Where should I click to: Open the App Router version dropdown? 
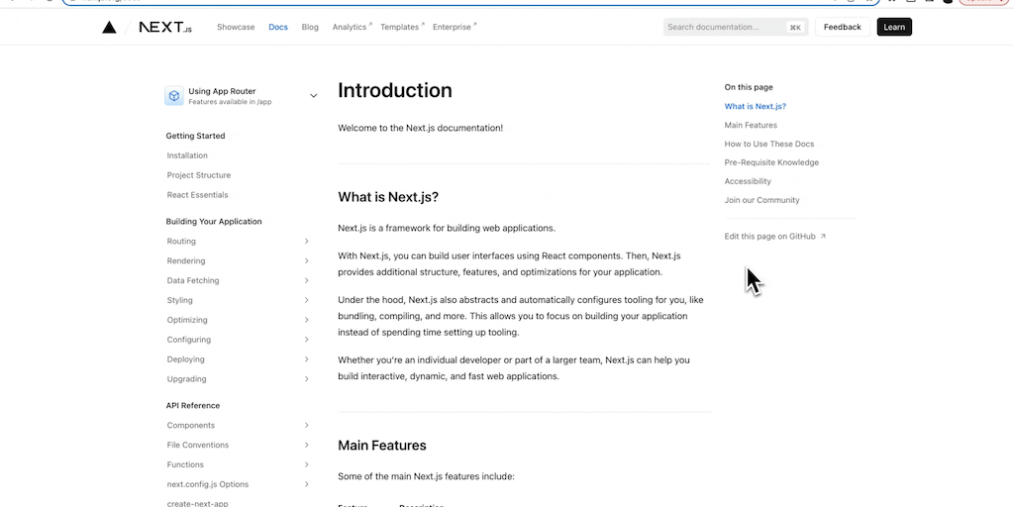(313, 96)
